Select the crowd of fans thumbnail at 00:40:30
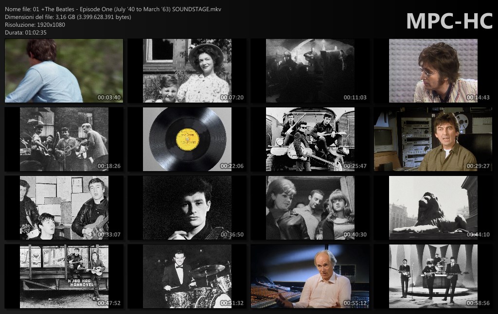 pos(310,208)
